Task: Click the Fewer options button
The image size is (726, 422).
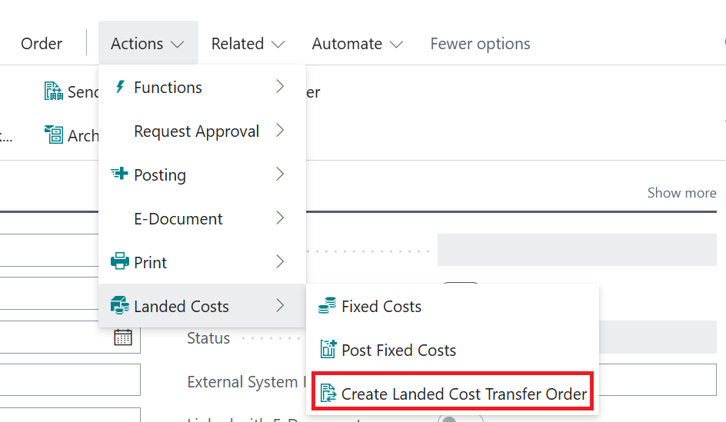Action: pyautogui.click(x=480, y=44)
